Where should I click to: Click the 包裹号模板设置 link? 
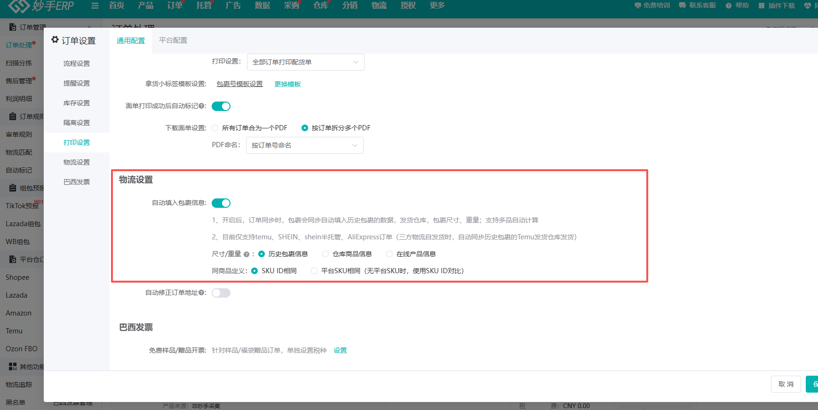(239, 84)
